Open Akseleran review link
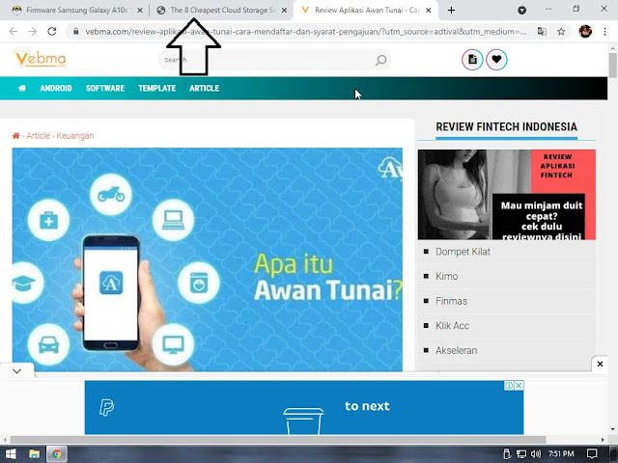Image resolution: width=618 pixels, height=463 pixels. (x=456, y=350)
